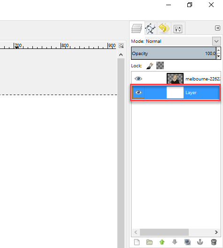Open the Tool Options configuration tab

coord(178,29)
